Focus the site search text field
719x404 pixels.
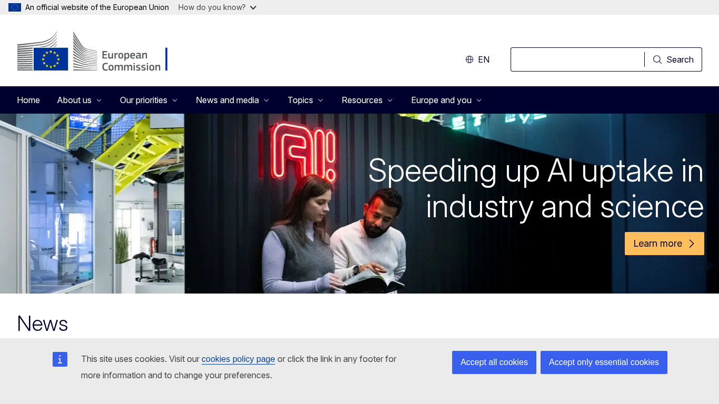(x=577, y=59)
